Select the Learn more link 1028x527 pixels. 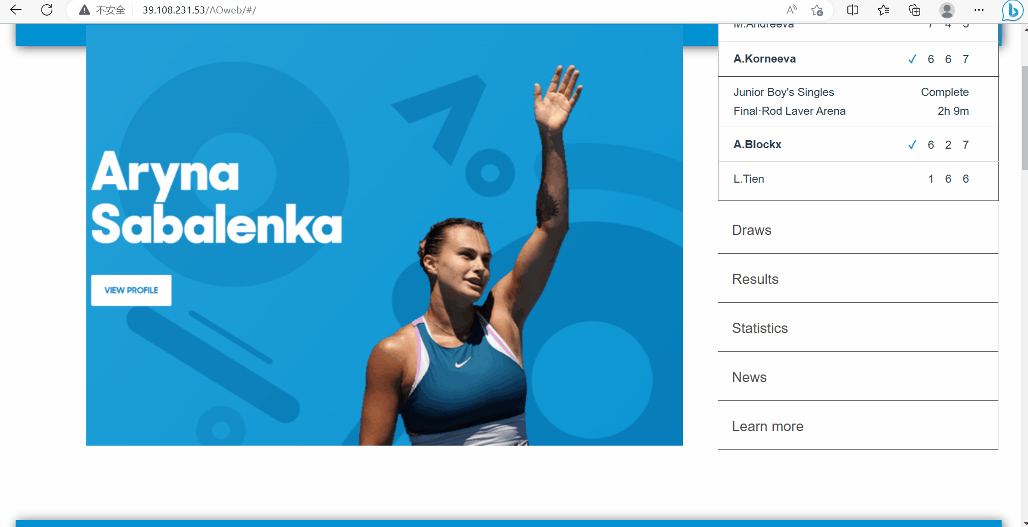(x=858, y=426)
